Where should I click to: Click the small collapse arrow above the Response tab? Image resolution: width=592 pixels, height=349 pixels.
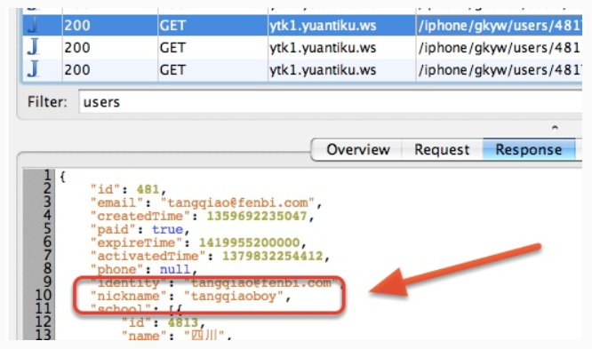pyautogui.click(x=555, y=128)
